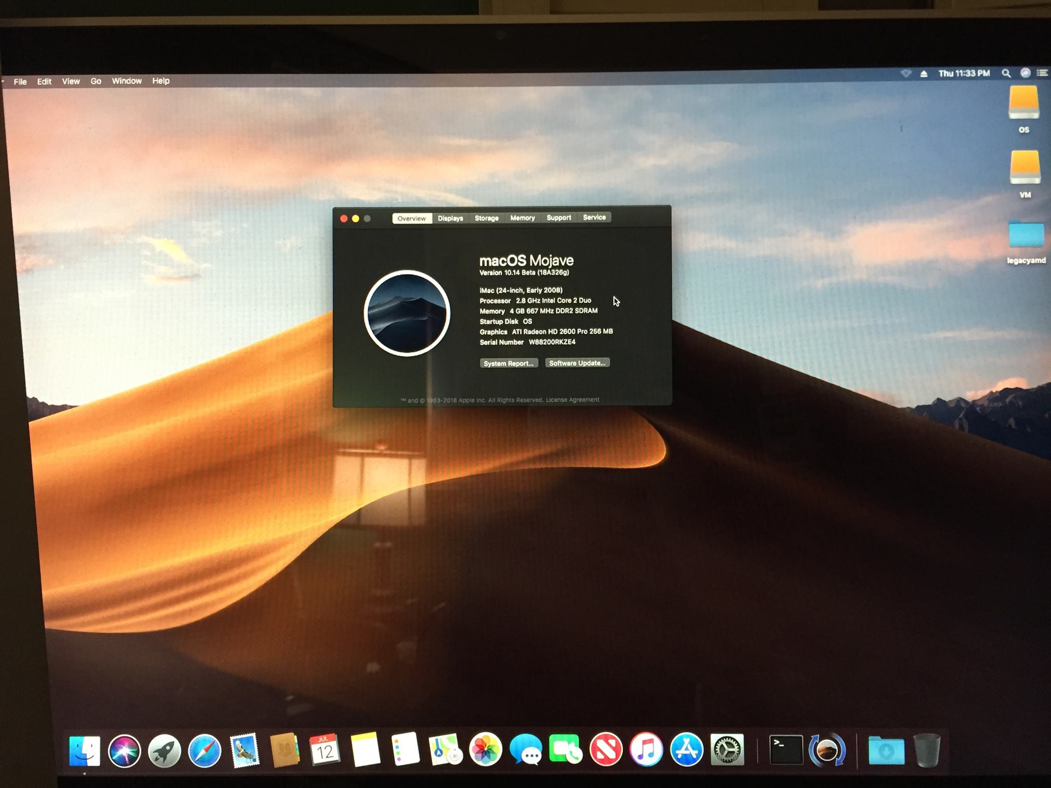Switch to the Displays tab
Image resolution: width=1051 pixels, height=788 pixels.
click(450, 218)
